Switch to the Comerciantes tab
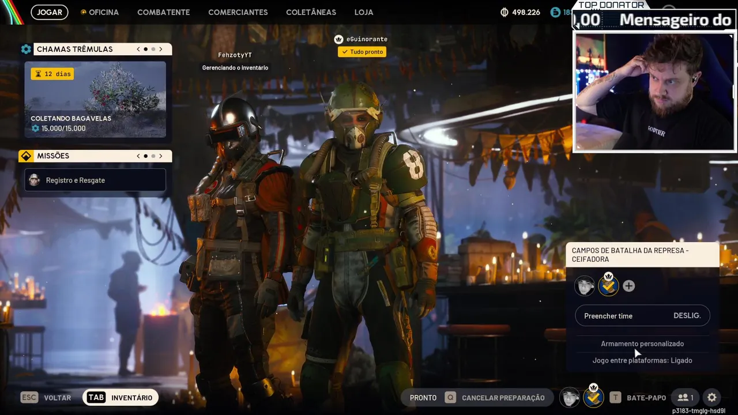Viewport: 738px width, 415px height. coord(238,12)
